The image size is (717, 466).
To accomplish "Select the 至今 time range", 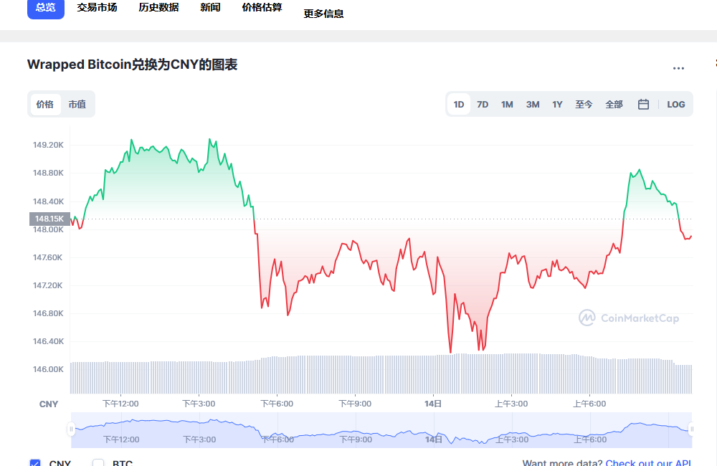I will click(x=584, y=104).
